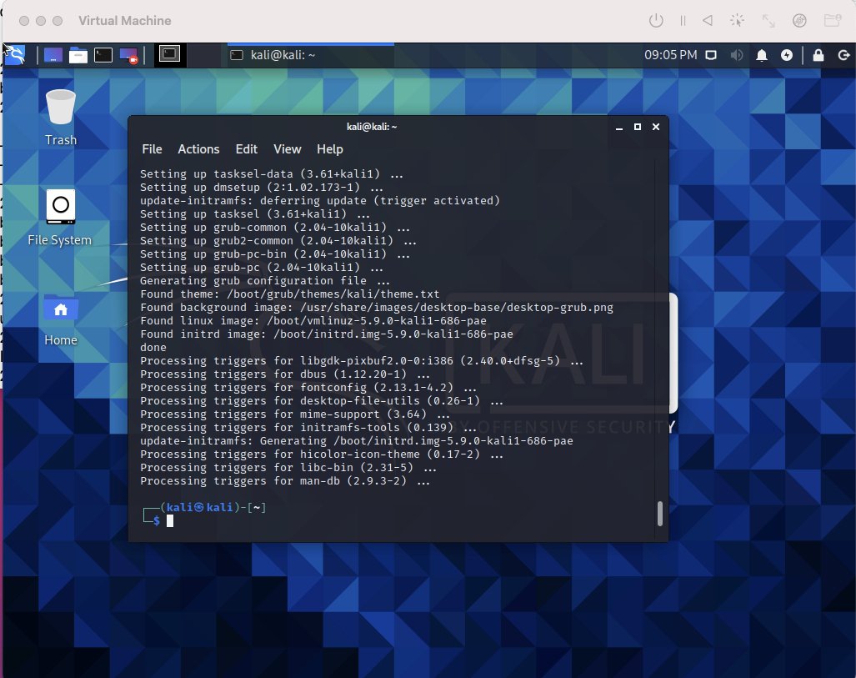Click 'Processing triggers for libc-bin' line
This screenshot has width=856, height=678.
coord(288,468)
